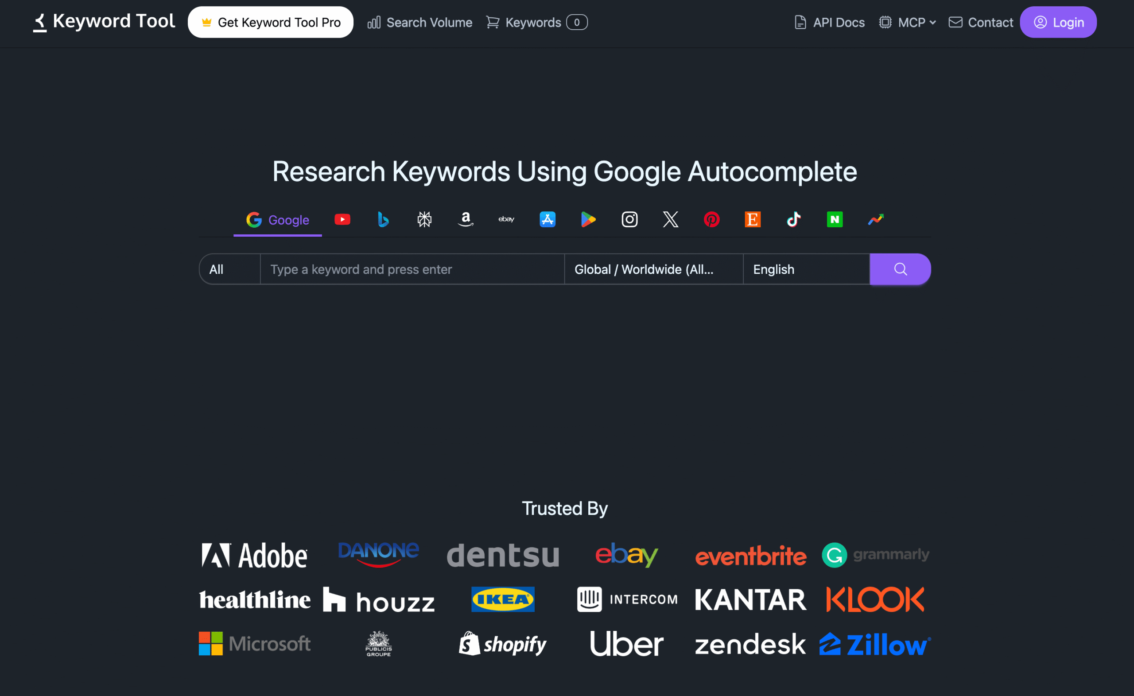
Task: Click the purple search magnifier button
Action: 900,269
